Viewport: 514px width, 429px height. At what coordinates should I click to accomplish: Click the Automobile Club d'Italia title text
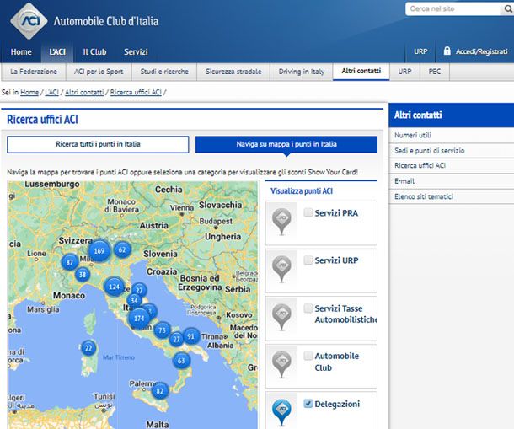pos(106,21)
